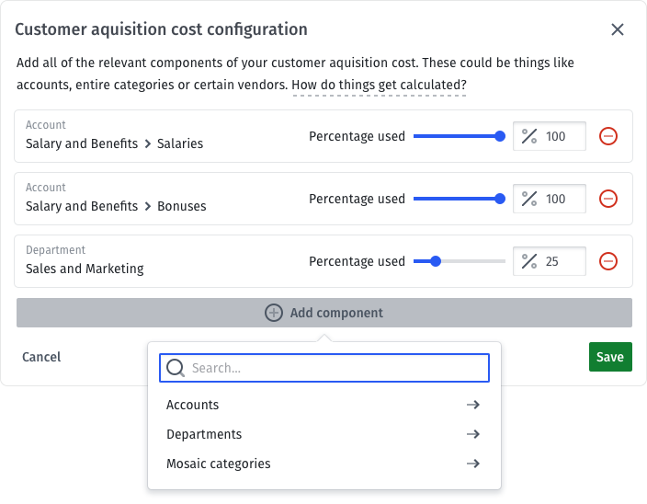Remove the Sales and Marketing department component
647x504 pixels.
pyautogui.click(x=608, y=261)
